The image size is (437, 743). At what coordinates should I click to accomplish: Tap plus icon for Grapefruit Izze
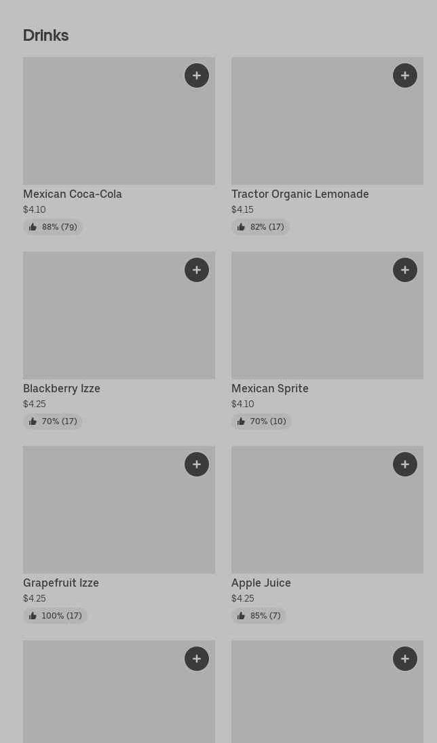[197, 464]
